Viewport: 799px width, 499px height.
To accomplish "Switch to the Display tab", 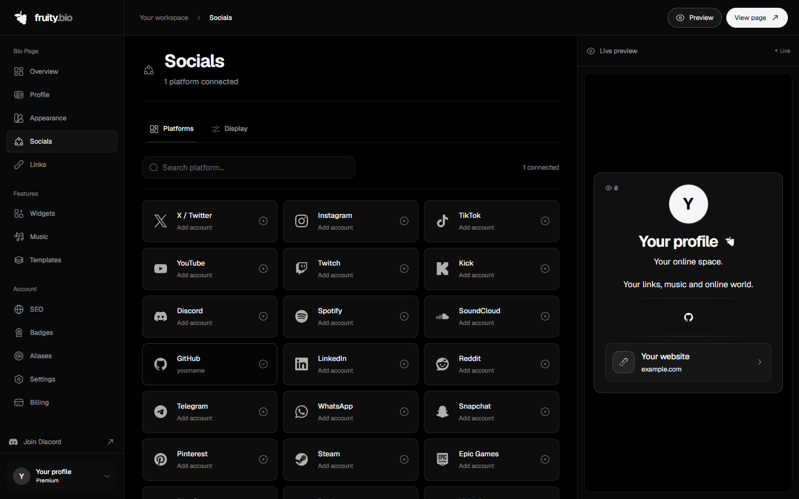I will pyautogui.click(x=230, y=129).
